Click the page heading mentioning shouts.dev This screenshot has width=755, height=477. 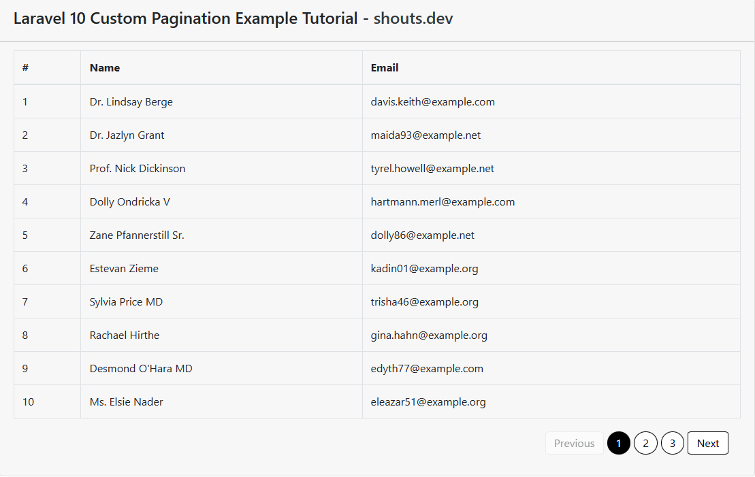pyautogui.click(x=233, y=18)
